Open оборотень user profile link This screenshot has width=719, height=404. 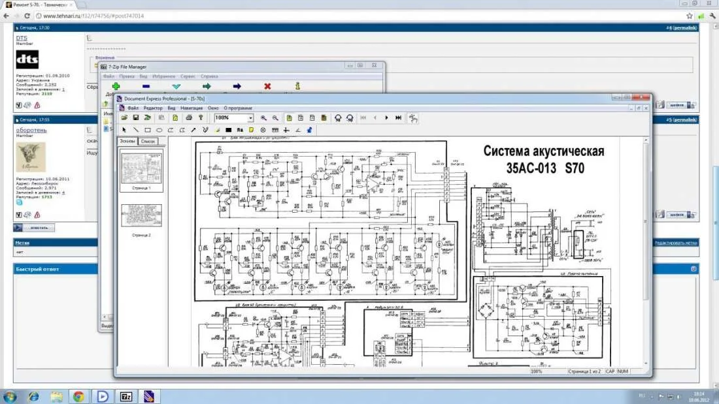pos(31,130)
